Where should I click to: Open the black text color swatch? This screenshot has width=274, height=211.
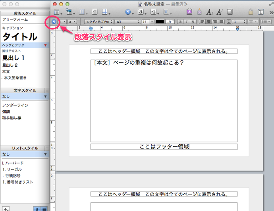click(159, 21)
